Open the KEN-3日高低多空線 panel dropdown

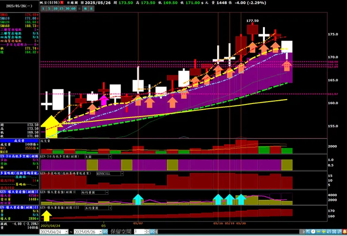click(110, 157)
